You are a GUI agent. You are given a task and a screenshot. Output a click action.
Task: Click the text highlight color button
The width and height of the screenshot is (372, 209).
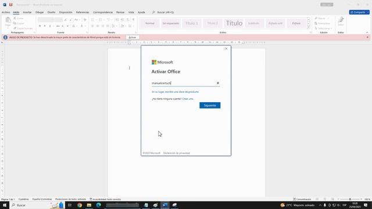74,26
